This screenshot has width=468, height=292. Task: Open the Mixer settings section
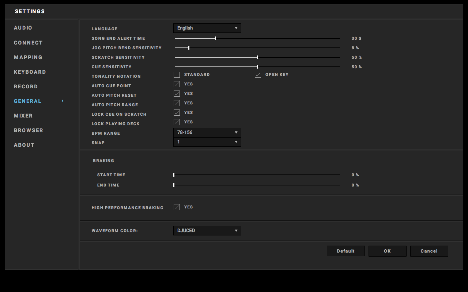pos(23,116)
